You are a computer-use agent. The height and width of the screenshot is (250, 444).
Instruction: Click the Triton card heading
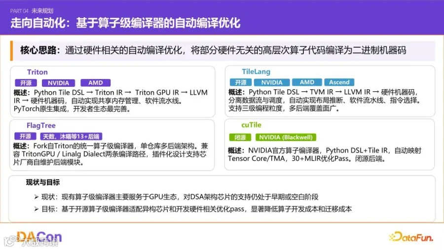[x=37, y=72]
